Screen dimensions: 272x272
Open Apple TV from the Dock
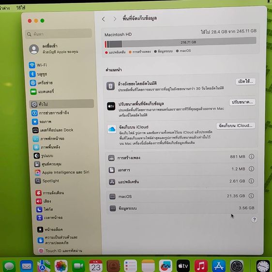click(x=183, y=266)
